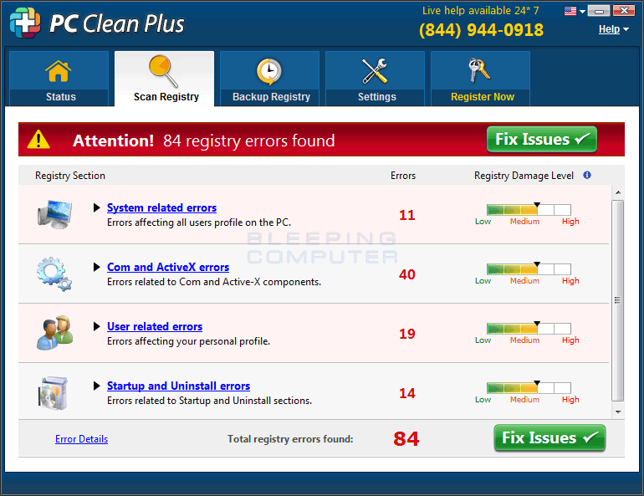Go to the Settings tab
The height and width of the screenshot is (496, 644).
pos(375,79)
